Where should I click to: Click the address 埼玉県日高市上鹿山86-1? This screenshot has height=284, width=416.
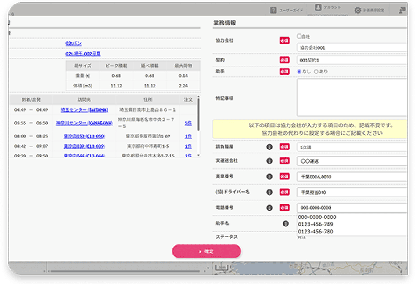[147, 110]
